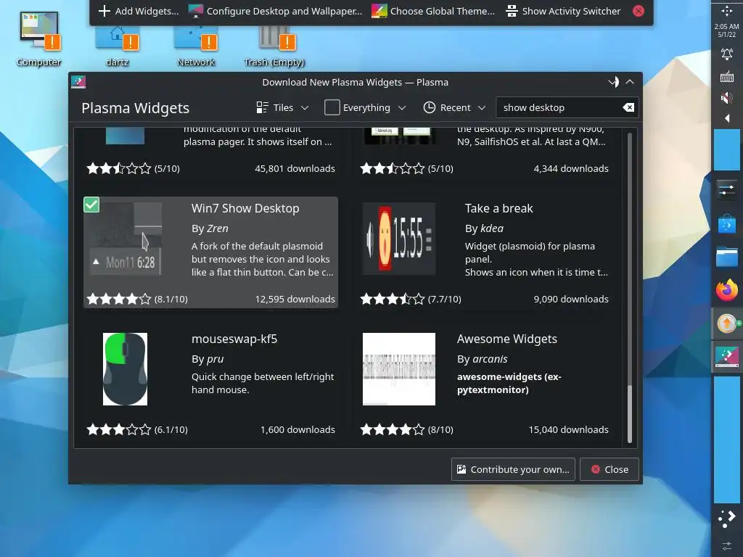
Task: Click author name pru
Action: [x=215, y=359]
